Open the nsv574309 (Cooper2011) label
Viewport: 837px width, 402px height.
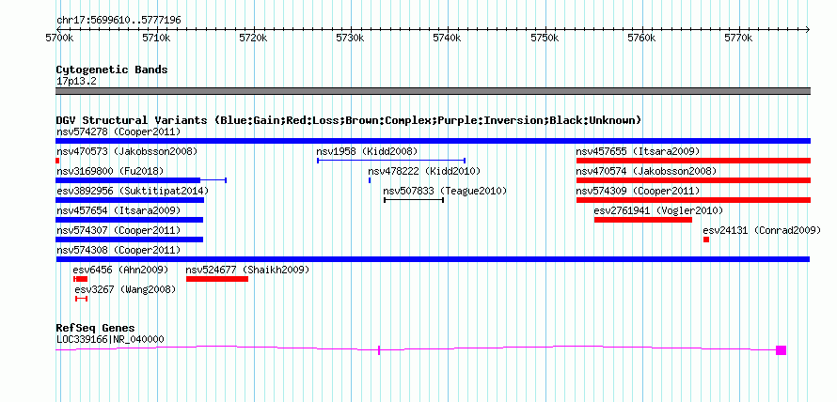639,191
